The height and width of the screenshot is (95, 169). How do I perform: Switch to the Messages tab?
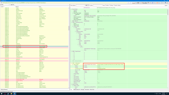point(82,89)
